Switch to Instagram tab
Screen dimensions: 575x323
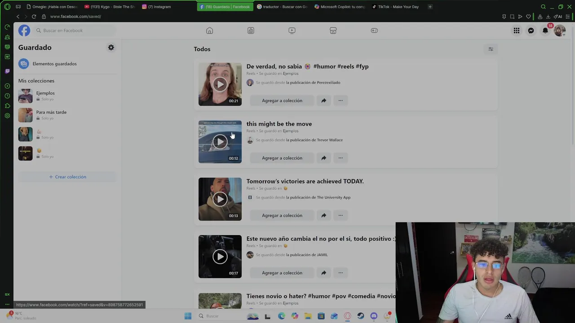(167, 7)
